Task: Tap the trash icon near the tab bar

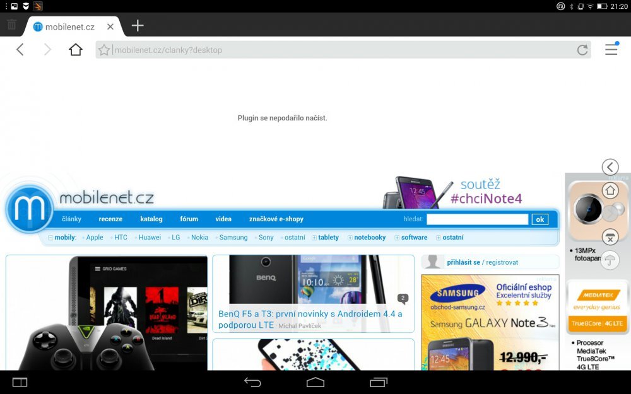Action: 11,25
